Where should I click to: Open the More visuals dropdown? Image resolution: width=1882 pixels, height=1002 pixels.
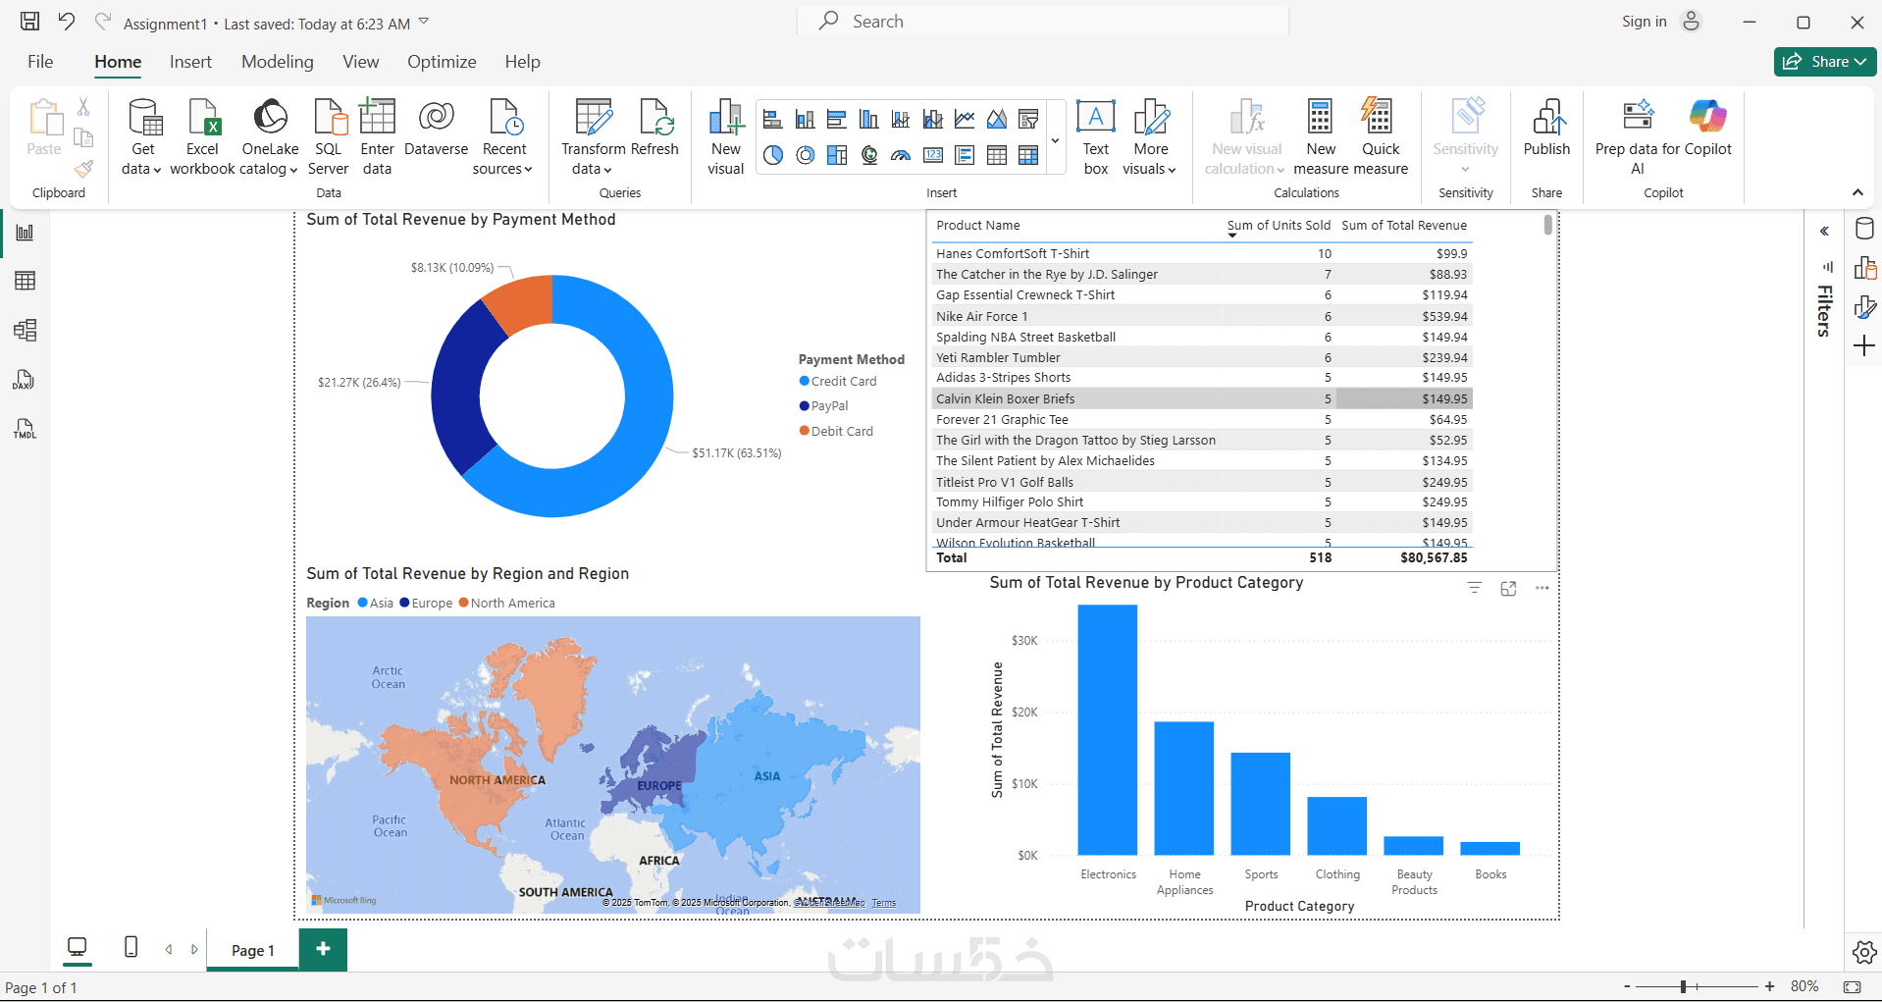[x=1150, y=137]
